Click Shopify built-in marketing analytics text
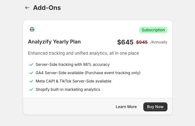Image resolution: width=195 pixels, height=126 pixels. point(68,90)
